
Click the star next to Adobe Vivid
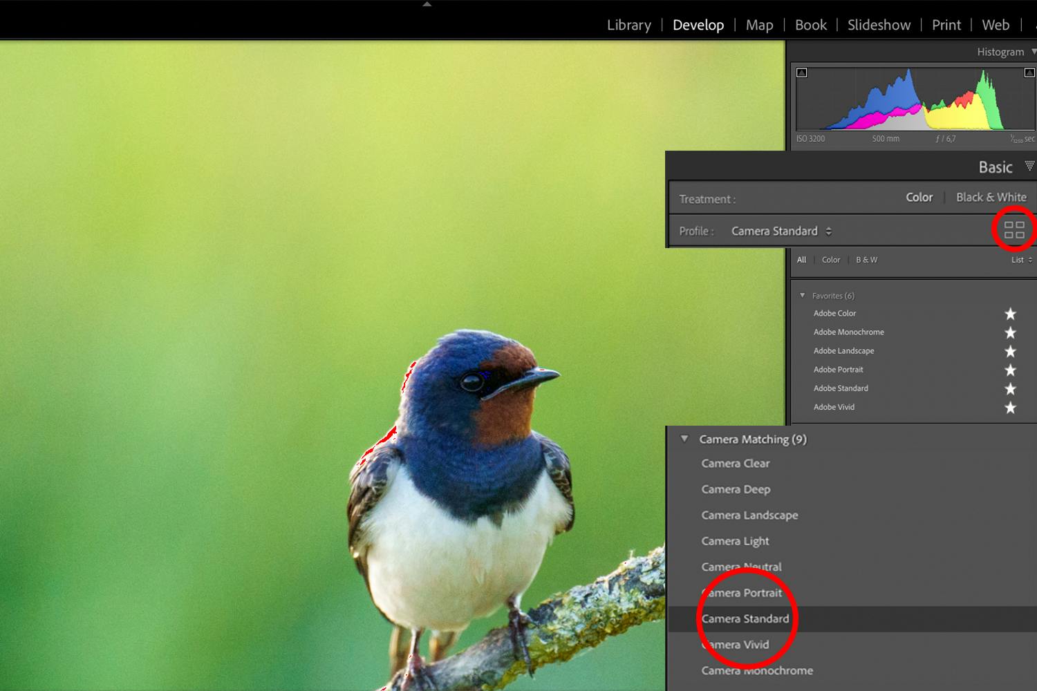[x=1010, y=407]
